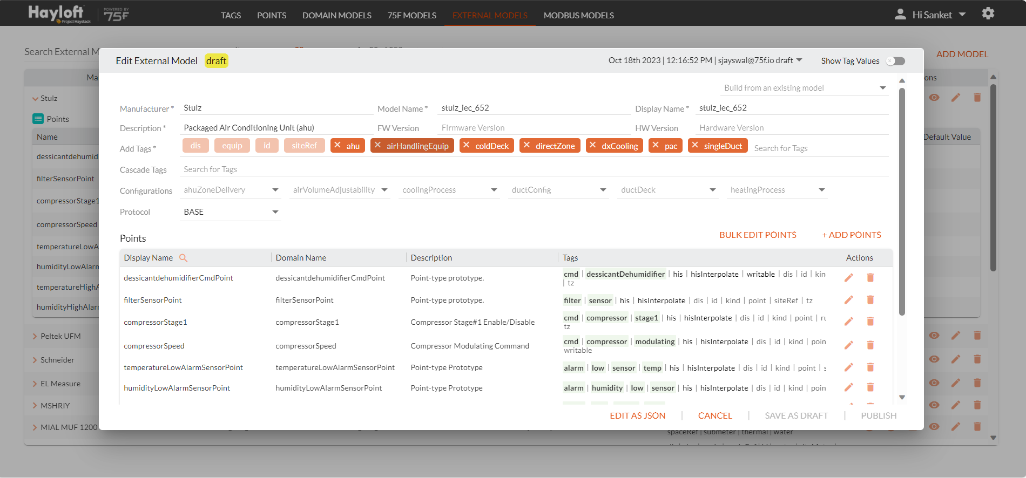
Task: Edit the compressorSpeed point
Action: point(849,345)
